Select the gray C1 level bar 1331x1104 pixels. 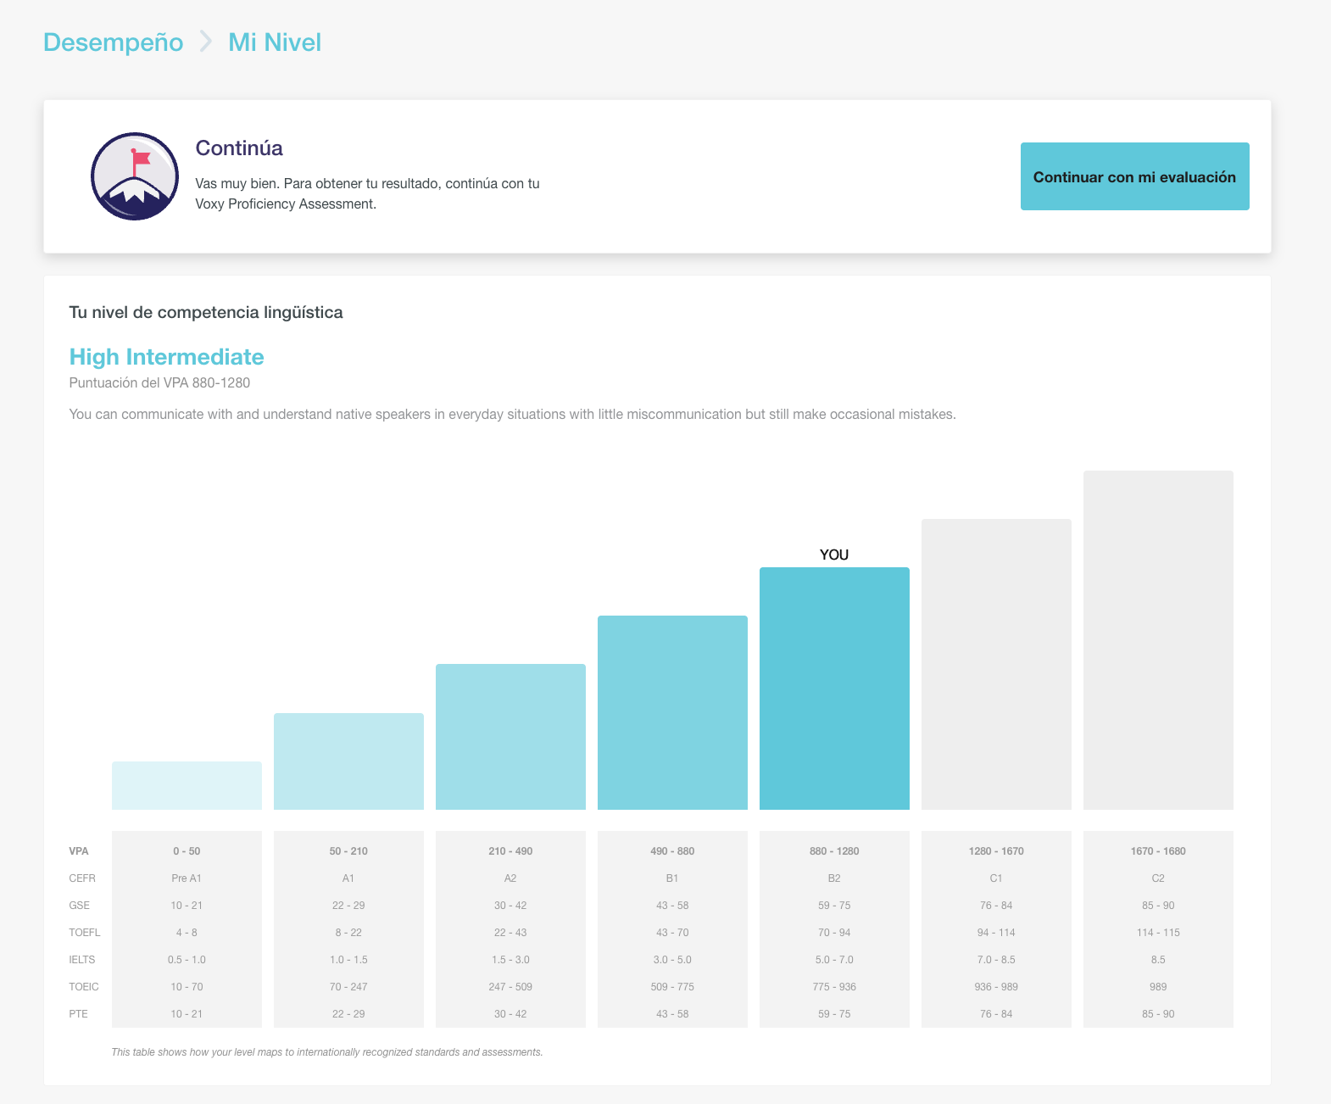(x=996, y=664)
